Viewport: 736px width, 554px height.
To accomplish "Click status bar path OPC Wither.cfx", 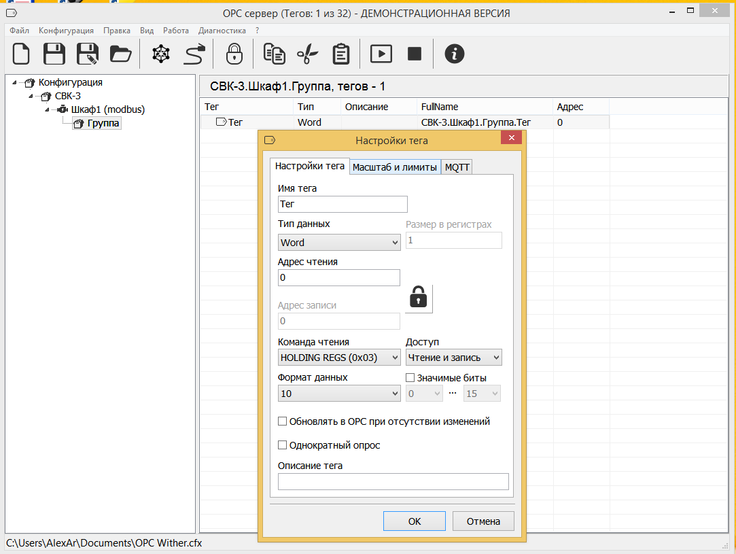I will point(104,543).
